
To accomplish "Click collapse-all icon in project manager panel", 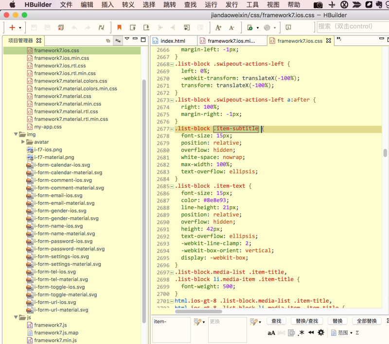I will click(108, 41).
